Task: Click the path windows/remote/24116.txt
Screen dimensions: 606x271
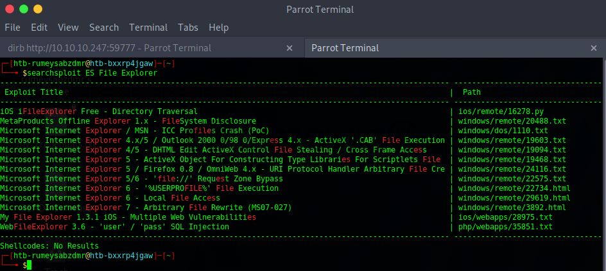Action: pos(512,169)
